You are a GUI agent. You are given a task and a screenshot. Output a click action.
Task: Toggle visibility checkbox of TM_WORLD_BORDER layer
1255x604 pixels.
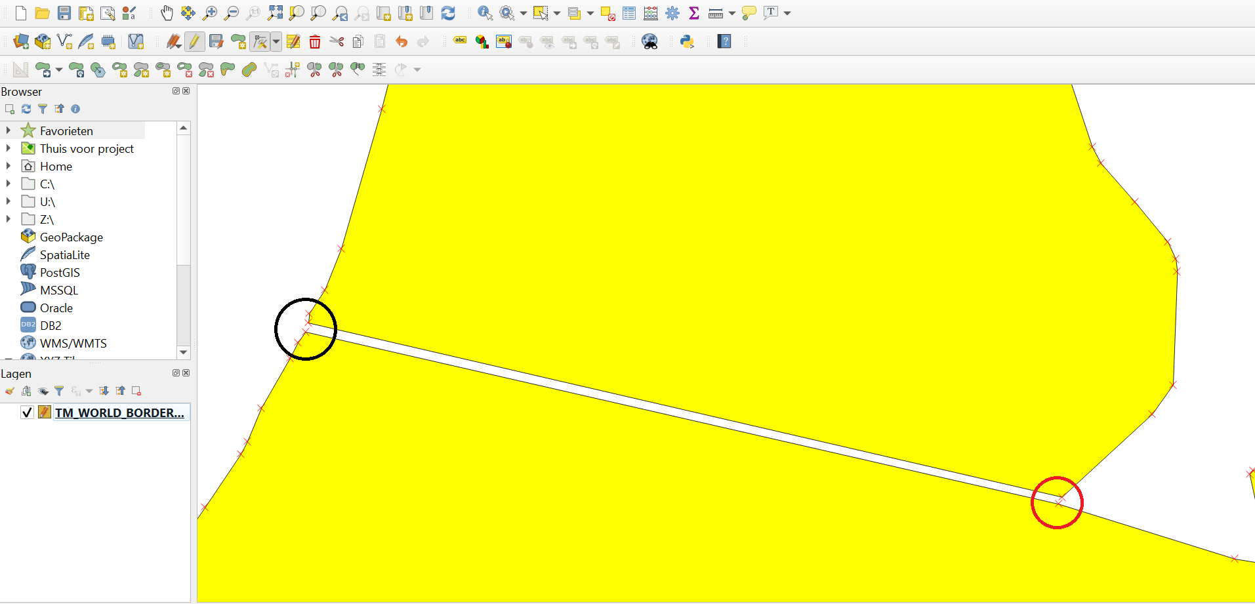pyautogui.click(x=27, y=413)
